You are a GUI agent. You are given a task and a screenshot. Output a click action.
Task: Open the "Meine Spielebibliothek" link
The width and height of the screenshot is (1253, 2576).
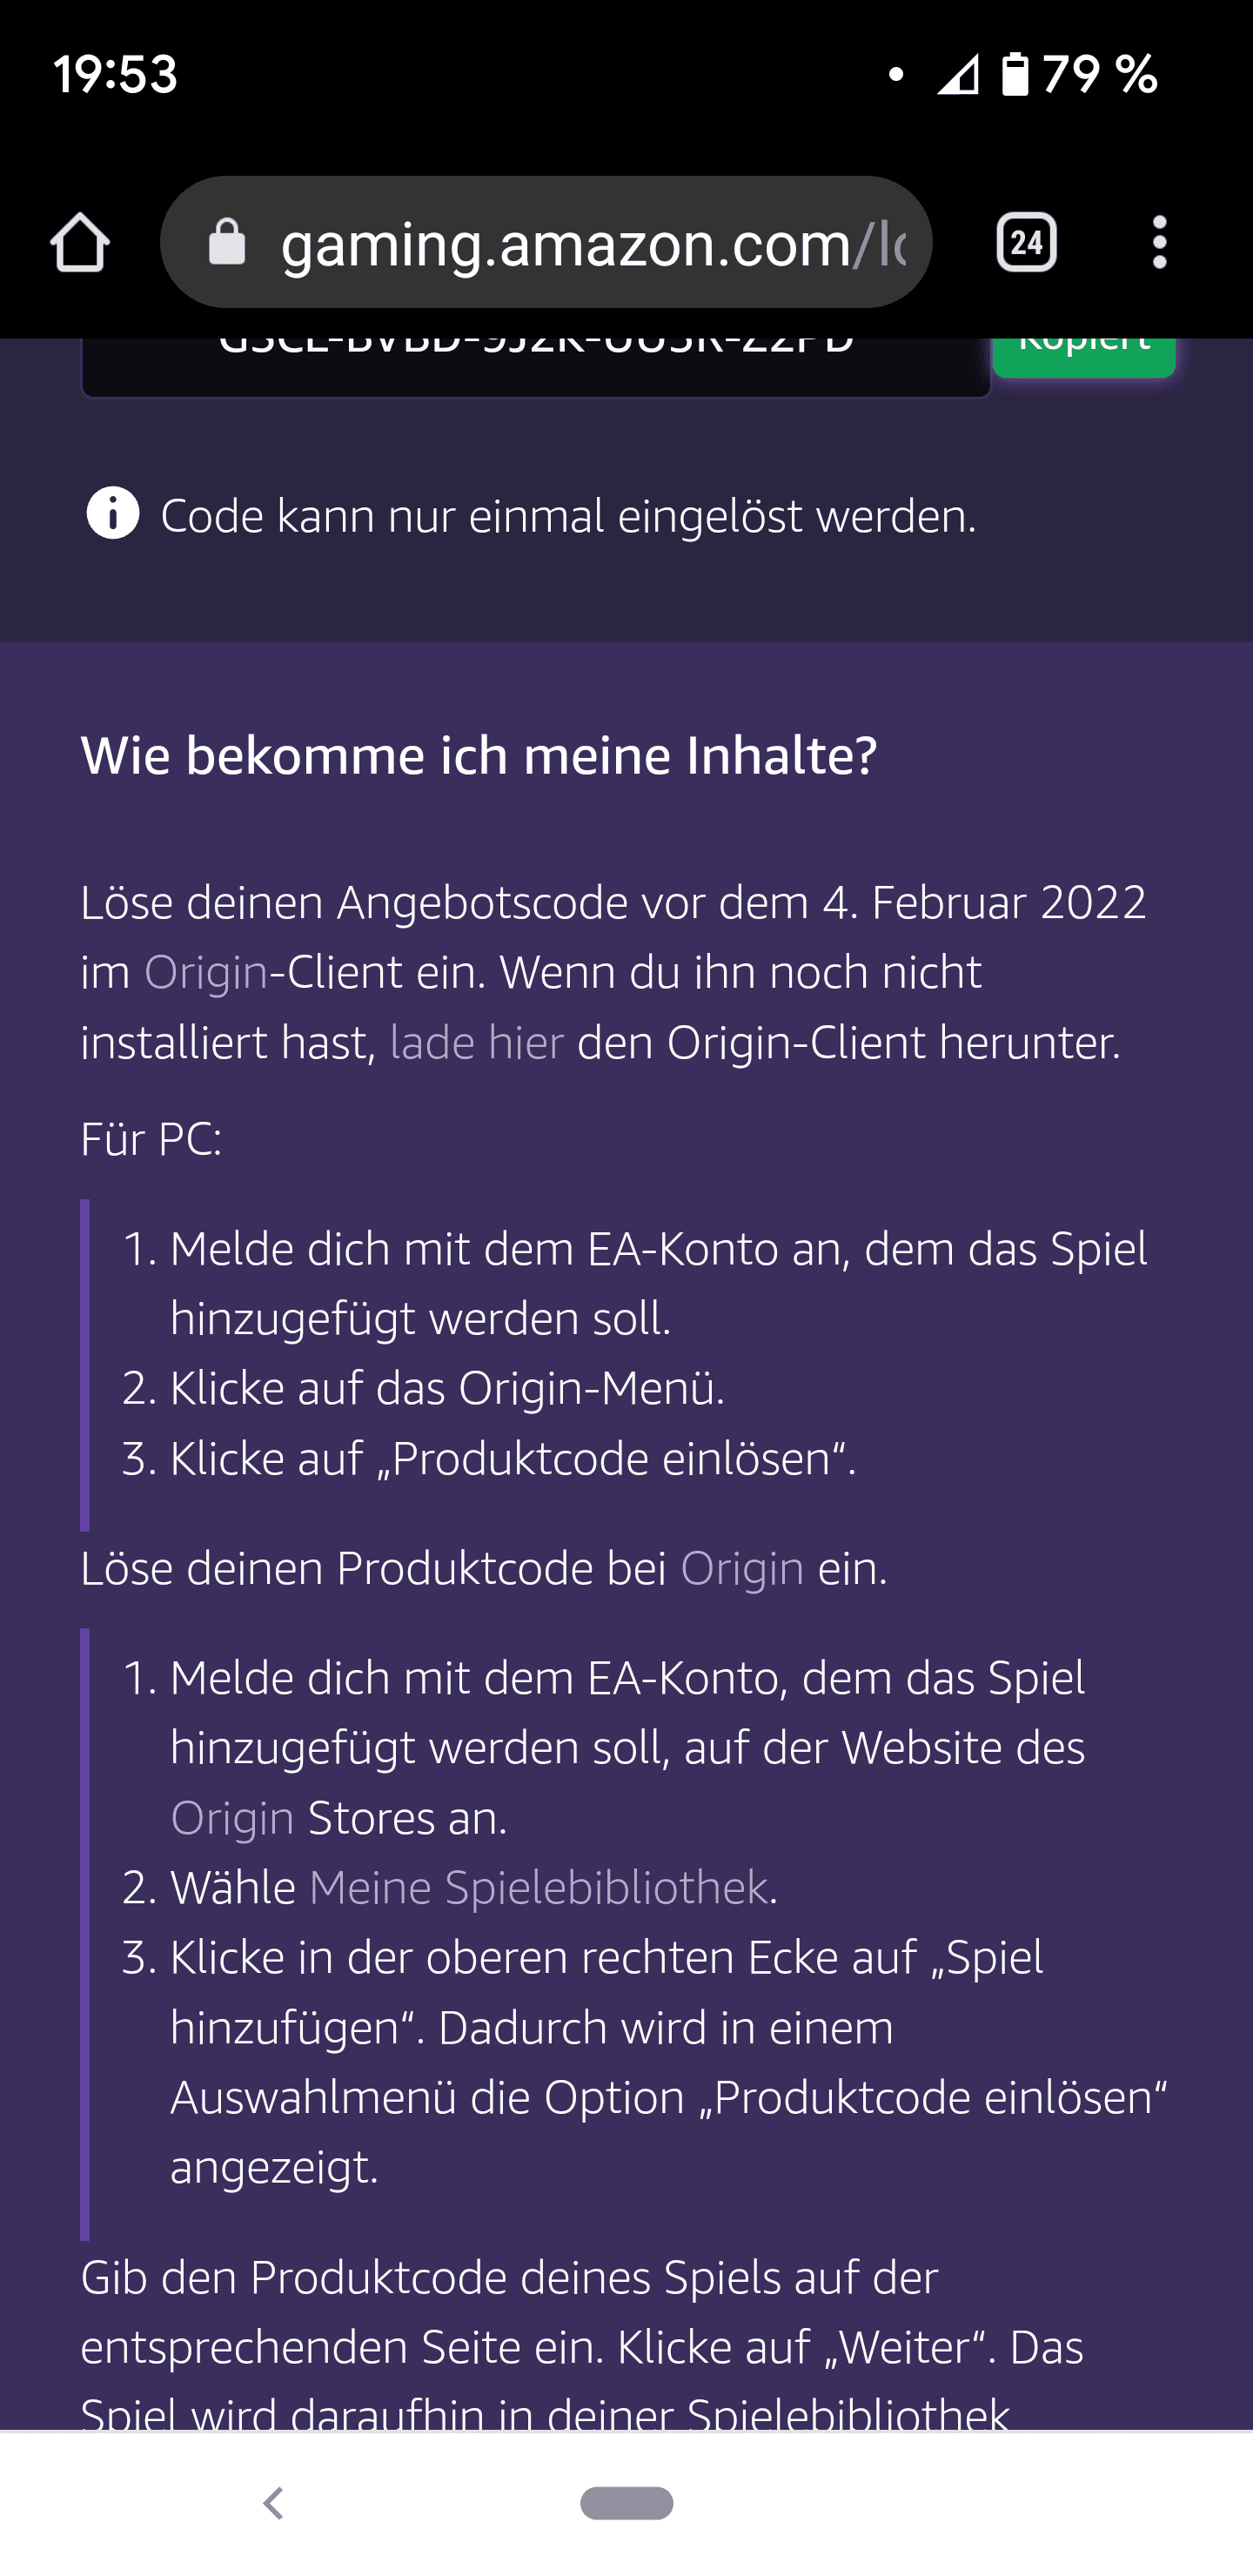[538, 1888]
